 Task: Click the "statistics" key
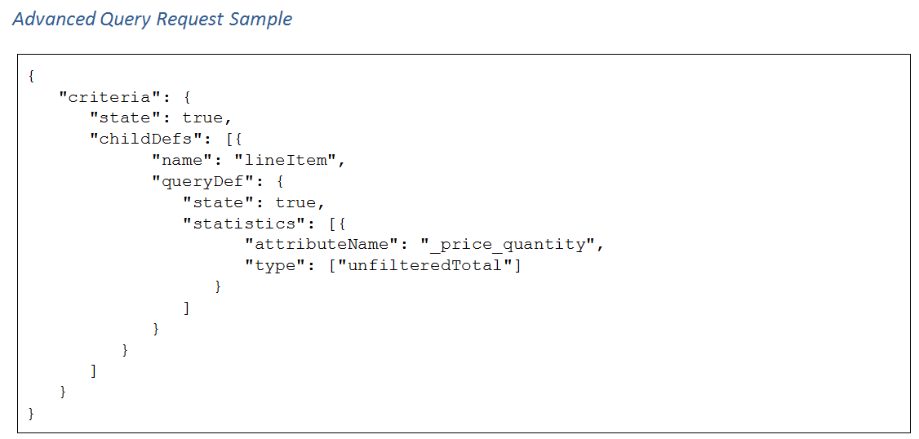click(x=239, y=224)
